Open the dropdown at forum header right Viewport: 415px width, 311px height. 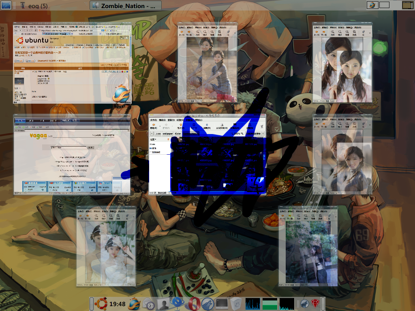coord(123,38)
